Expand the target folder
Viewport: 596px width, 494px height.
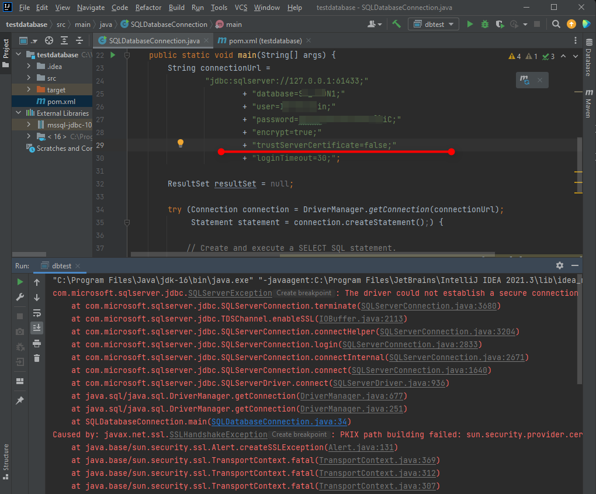coord(29,89)
